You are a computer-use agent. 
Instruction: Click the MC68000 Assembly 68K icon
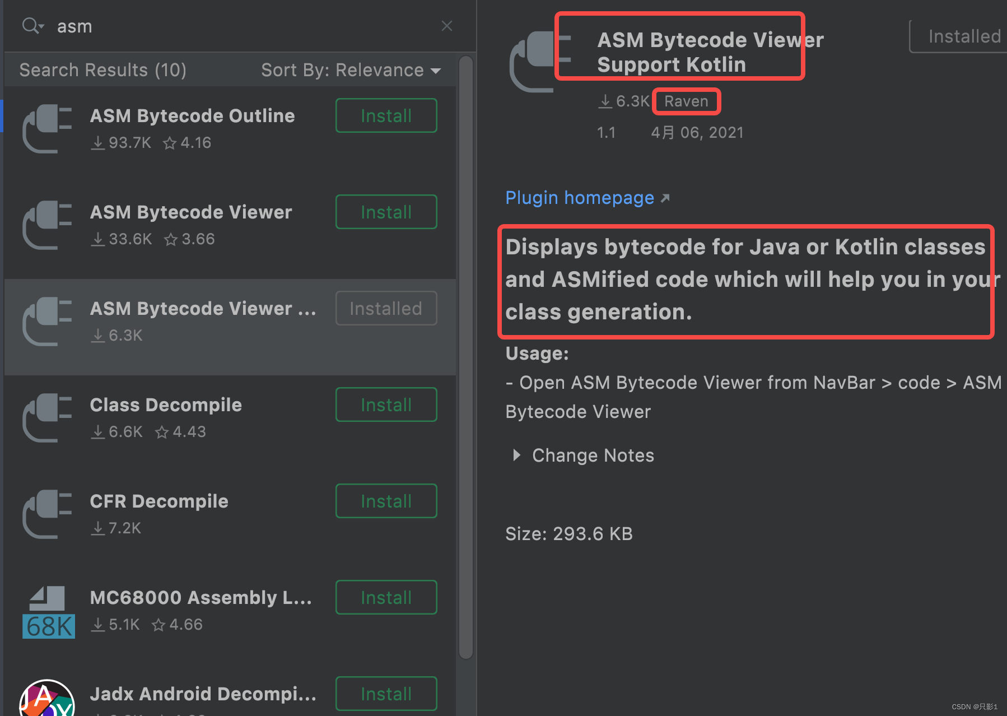click(x=48, y=612)
